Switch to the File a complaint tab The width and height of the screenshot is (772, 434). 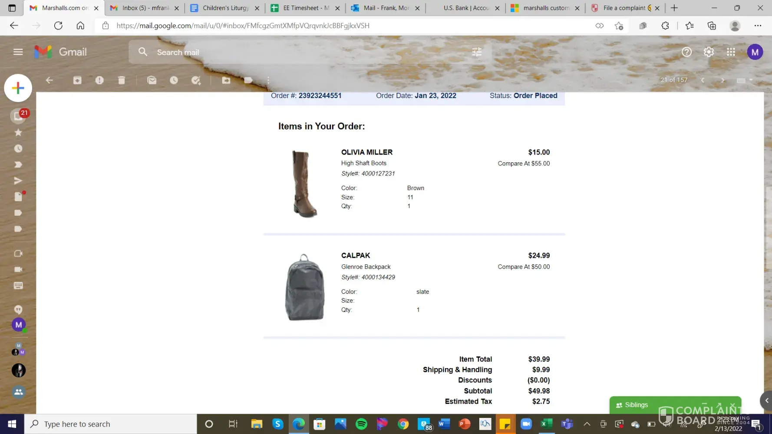pos(626,8)
